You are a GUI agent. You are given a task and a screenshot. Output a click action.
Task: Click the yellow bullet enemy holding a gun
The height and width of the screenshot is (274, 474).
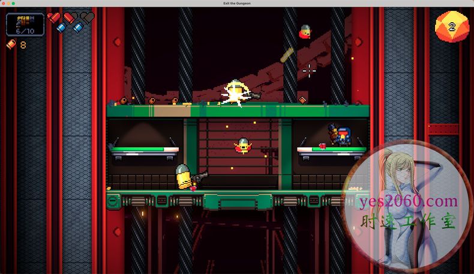click(x=185, y=178)
